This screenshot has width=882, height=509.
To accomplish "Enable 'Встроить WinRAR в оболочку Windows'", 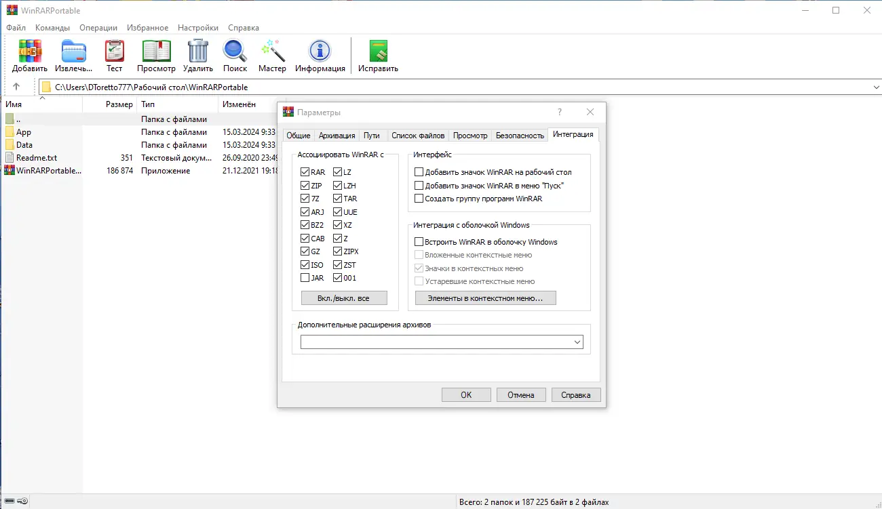I will tap(419, 242).
